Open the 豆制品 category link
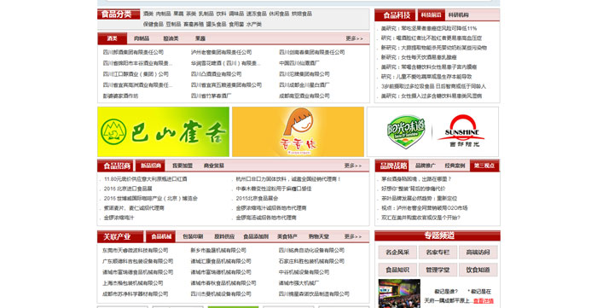 click(x=173, y=24)
